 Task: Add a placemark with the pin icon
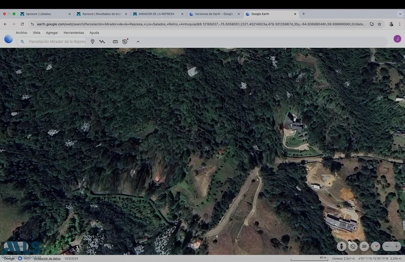(93, 42)
